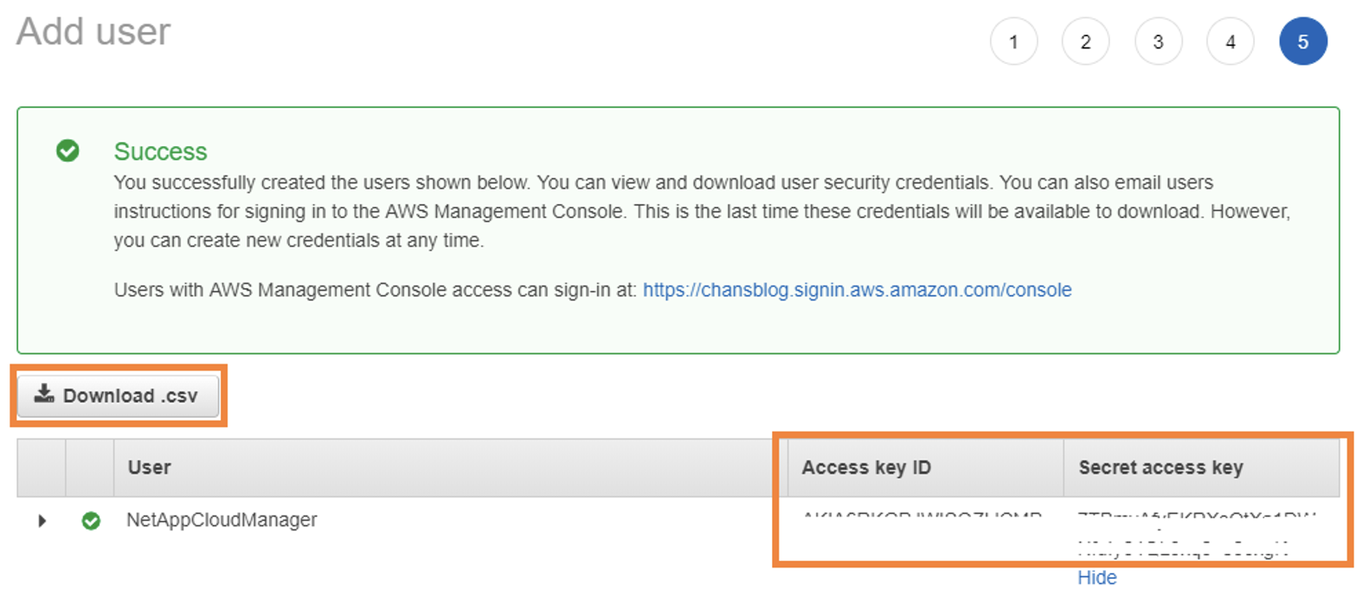
Task: Click the Success heading text
Action: coord(161,151)
